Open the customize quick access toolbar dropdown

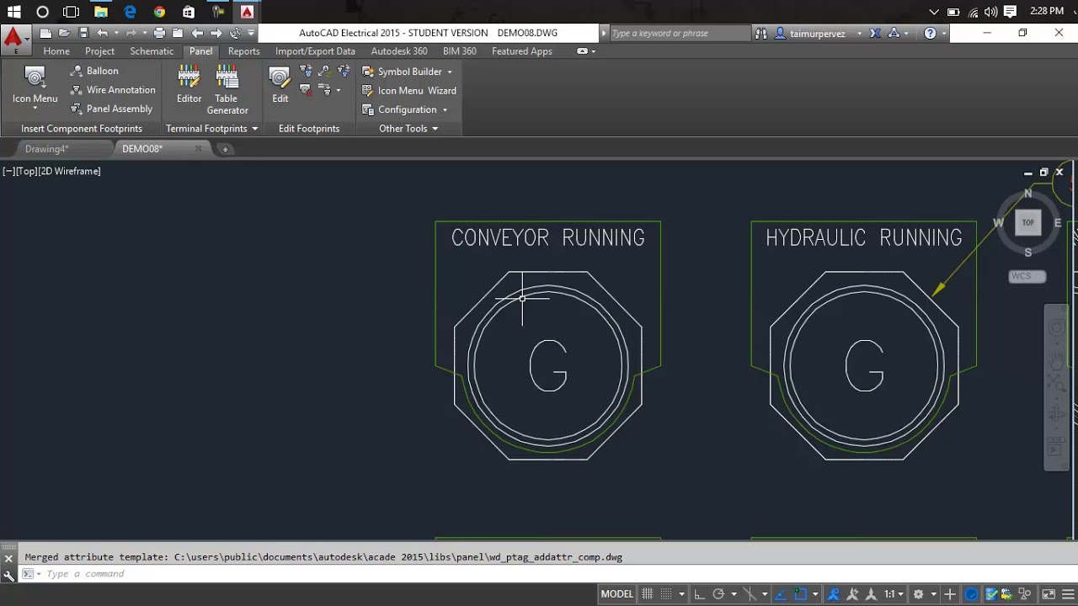pos(251,33)
